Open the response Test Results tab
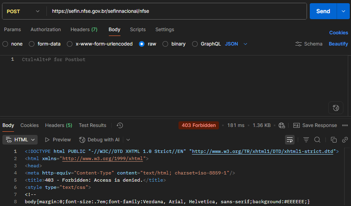The width and height of the screenshot is (351, 206). click(92, 125)
